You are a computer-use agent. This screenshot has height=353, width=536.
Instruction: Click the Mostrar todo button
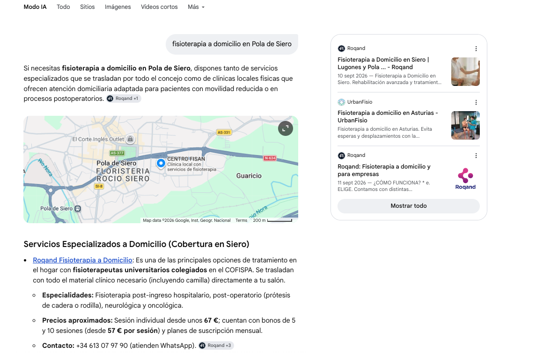(409, 206)
